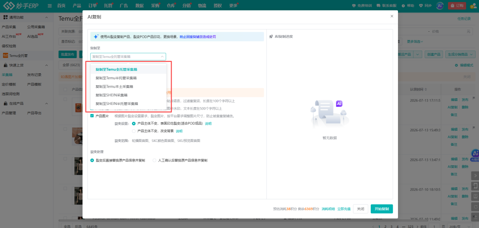Image resolution: width=479 pixels, height=228 pixels.
Task: Go to page 2 in pagination
Action: [x=384, y=226]
